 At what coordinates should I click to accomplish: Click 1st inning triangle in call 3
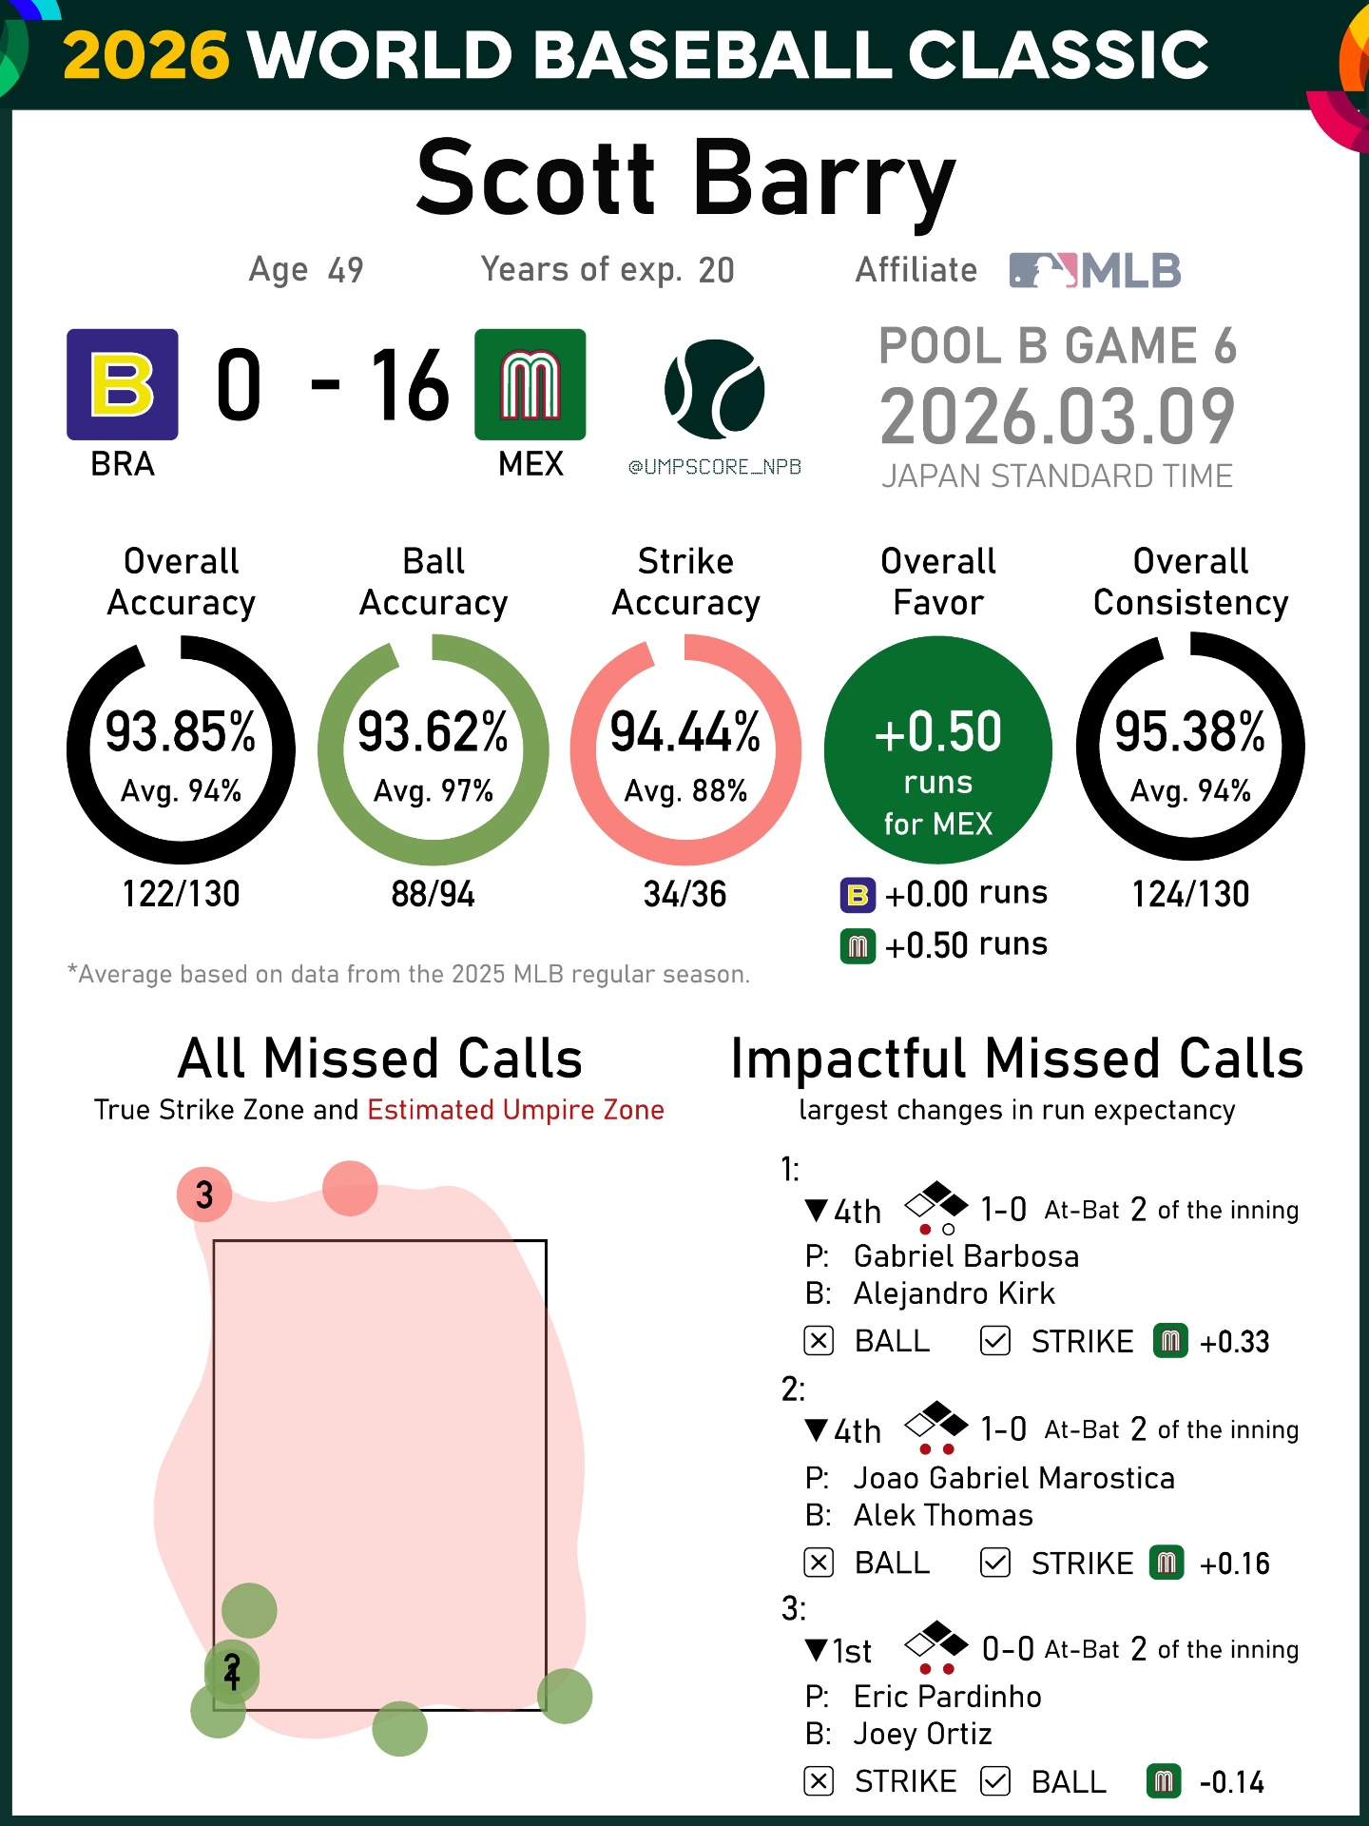click(x=816, y=1649)
